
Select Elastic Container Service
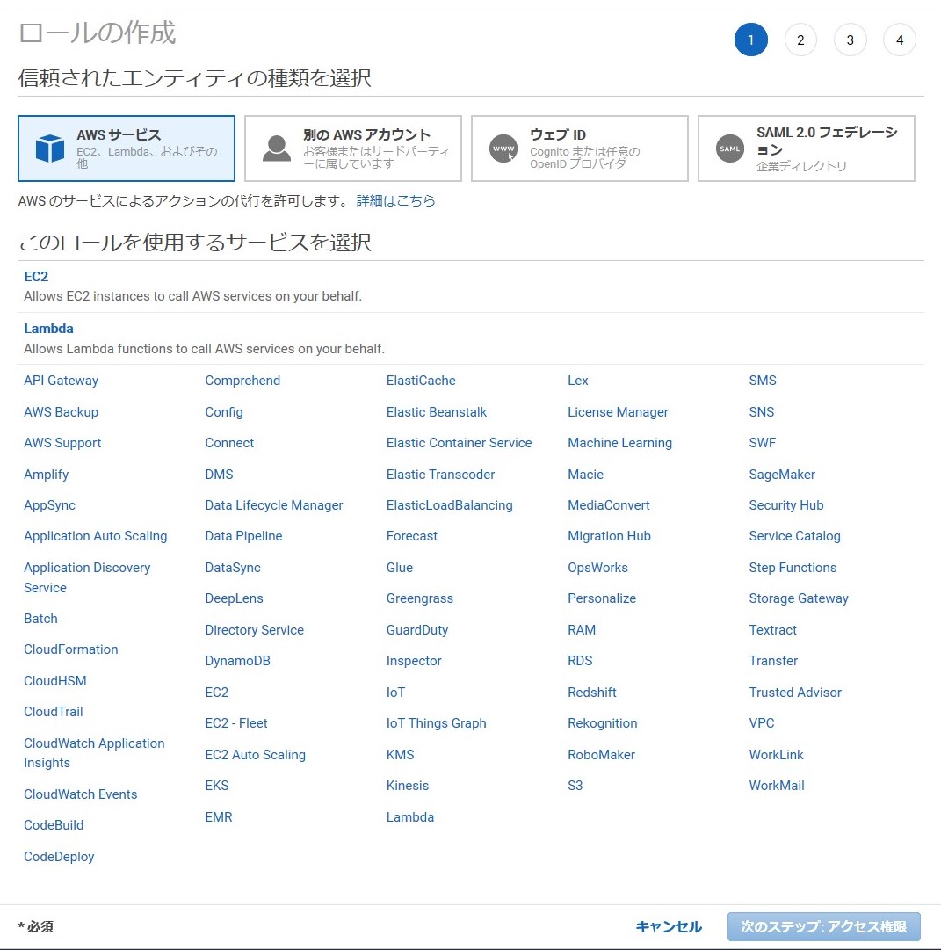click(x=459, y=443)
